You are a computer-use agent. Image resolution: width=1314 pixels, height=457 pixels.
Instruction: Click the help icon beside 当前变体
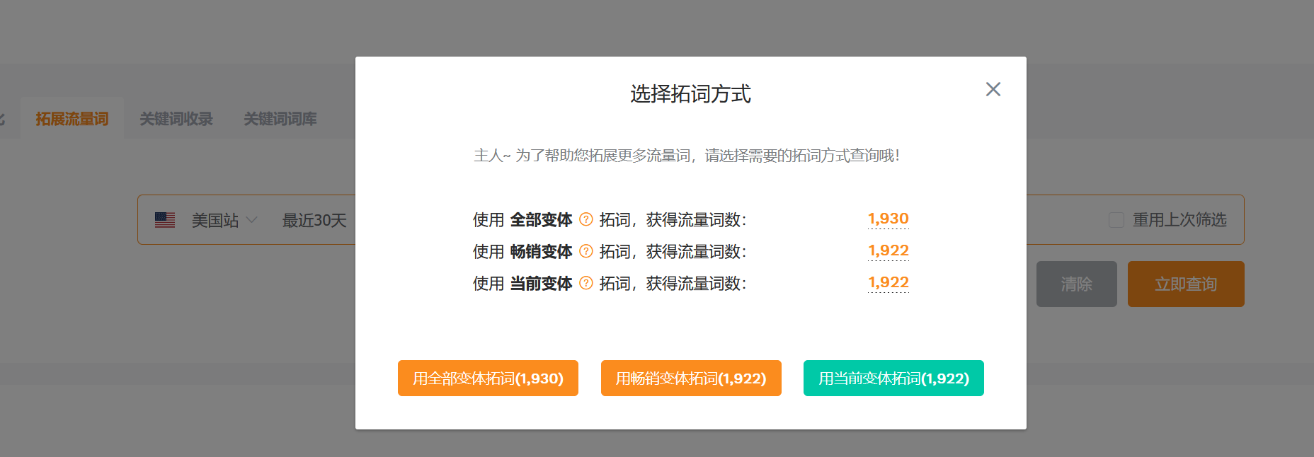[x=586, y=283]
